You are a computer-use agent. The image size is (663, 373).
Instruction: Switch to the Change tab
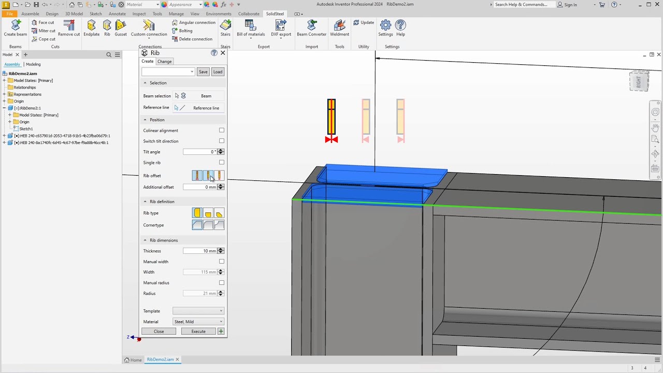[165, 62]
